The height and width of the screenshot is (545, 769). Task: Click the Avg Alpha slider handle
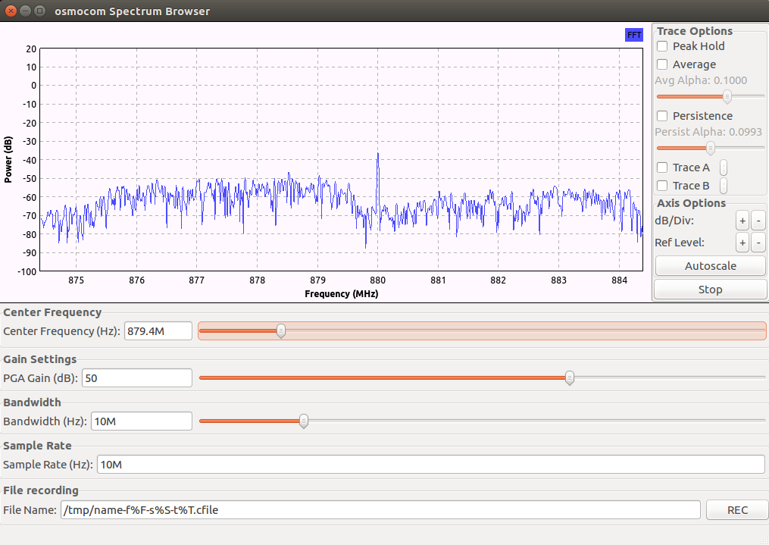(727, 96)
